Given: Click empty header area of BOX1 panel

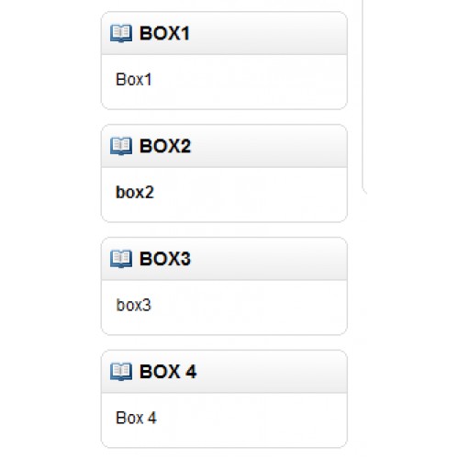Looking at the screenshot, I should (x=269, y=33).
